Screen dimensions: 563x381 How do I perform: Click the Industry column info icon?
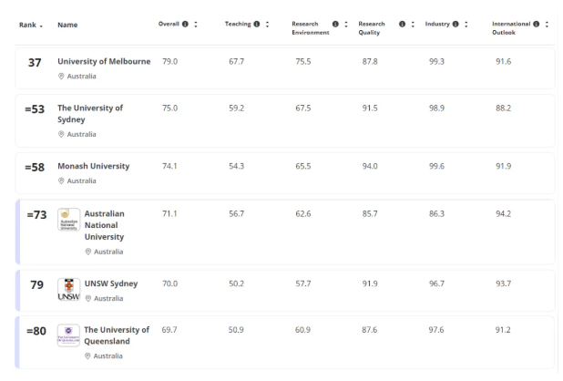[456, 24]
